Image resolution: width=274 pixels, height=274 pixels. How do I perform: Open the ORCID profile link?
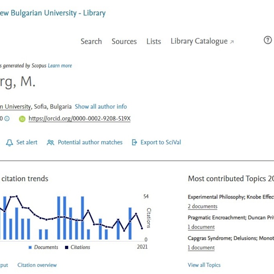point(79,119)
